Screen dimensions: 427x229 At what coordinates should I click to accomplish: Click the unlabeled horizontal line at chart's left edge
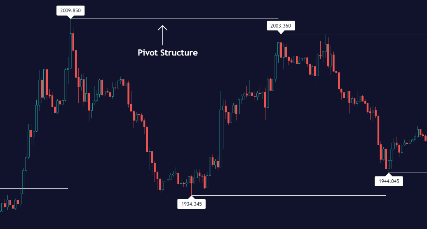[33, 188]
